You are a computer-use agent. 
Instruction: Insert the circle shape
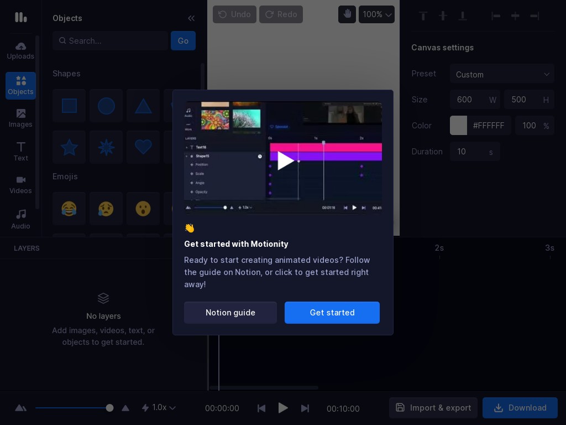click(106, 106)
